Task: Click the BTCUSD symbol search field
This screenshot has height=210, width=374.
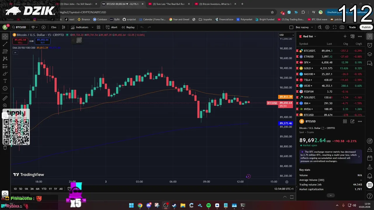Action: pos(20,27)
